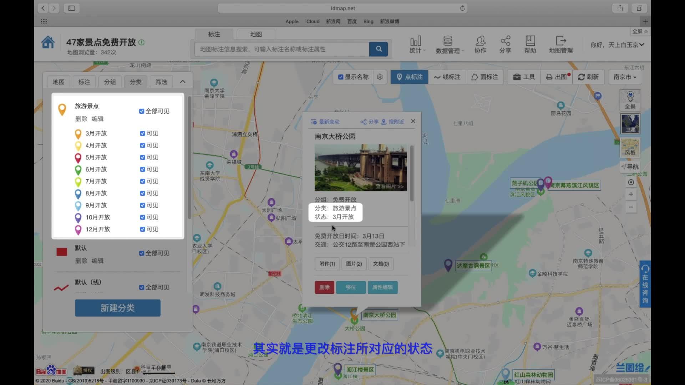Open 在线咨询 online consultation tab
Screen dimensions: 685x385
[645, 284]
